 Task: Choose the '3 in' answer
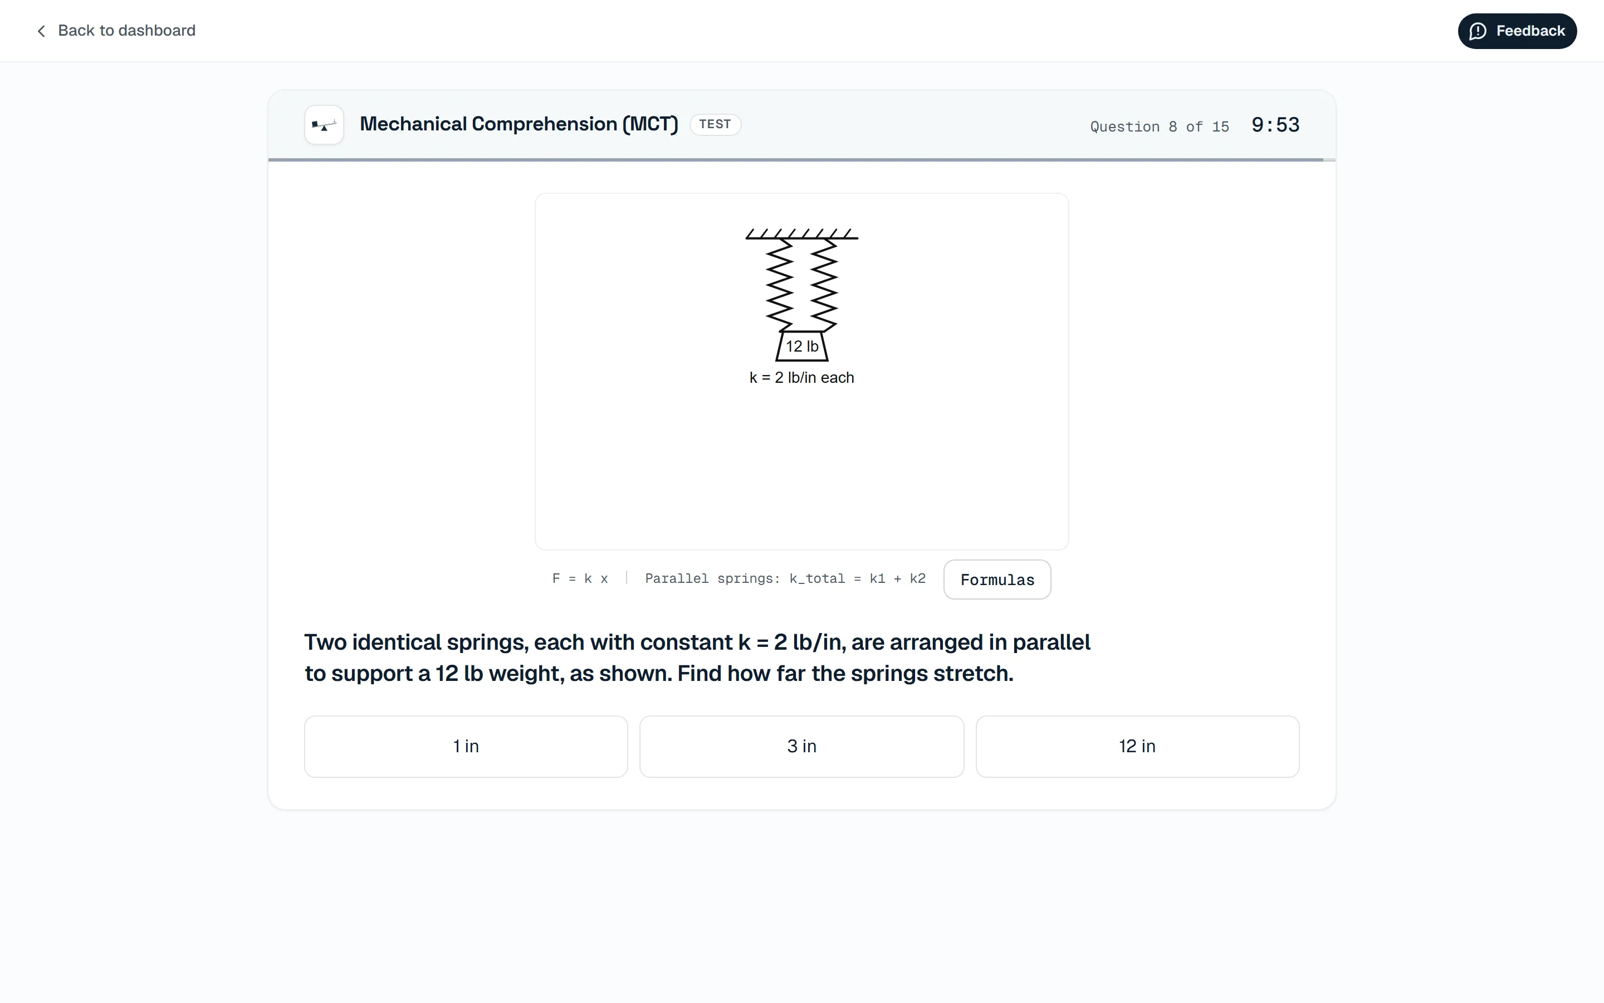pyautogui.click(x=801, y=746)
